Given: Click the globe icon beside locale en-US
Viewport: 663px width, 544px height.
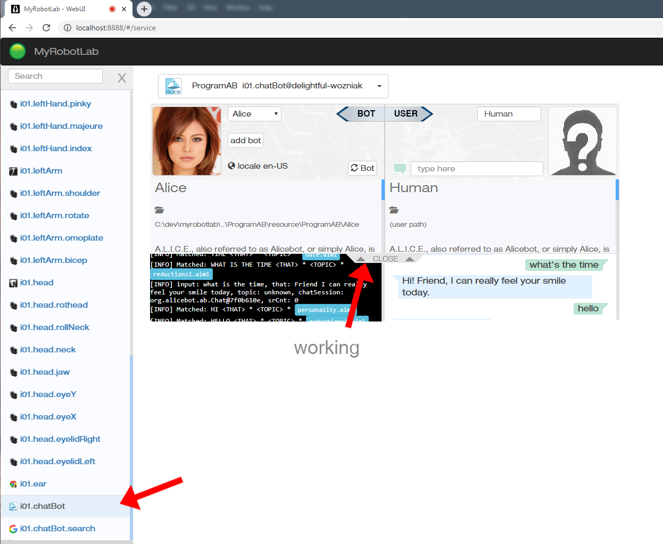Looking at the screenshot, I should (231, 166).
